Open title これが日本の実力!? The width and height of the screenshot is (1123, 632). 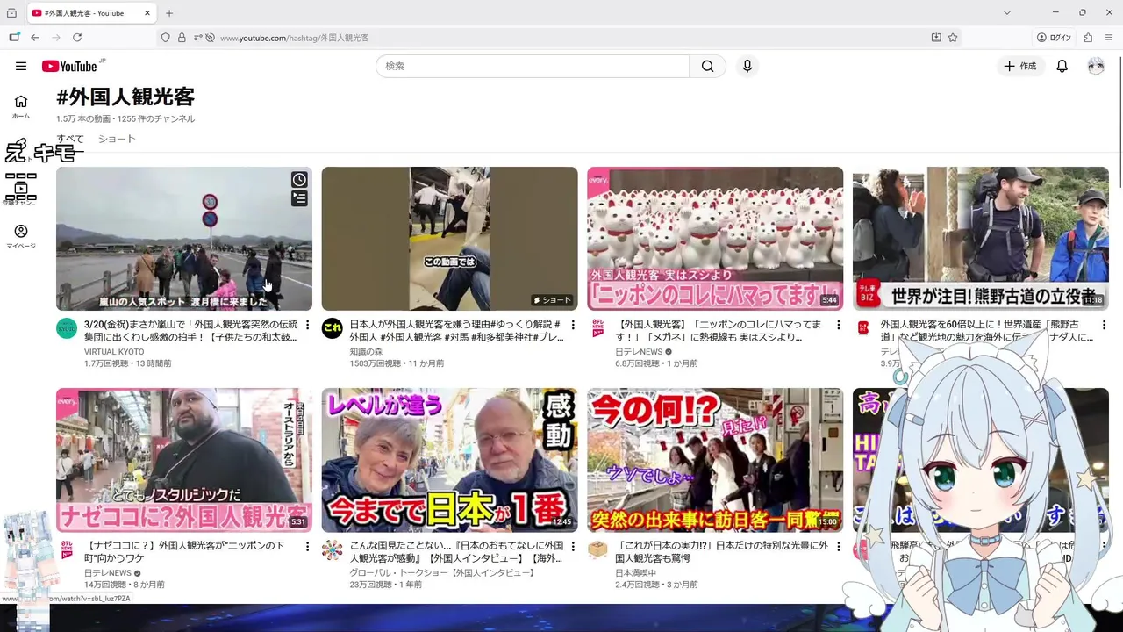[x=721, y=551]
